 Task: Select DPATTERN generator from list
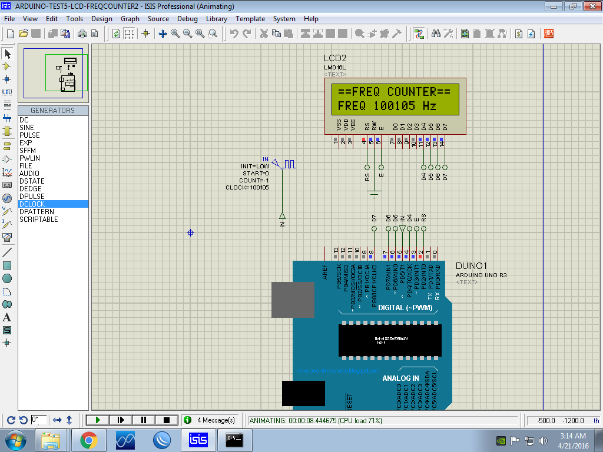pyautogui.click(x=37, y=211)
